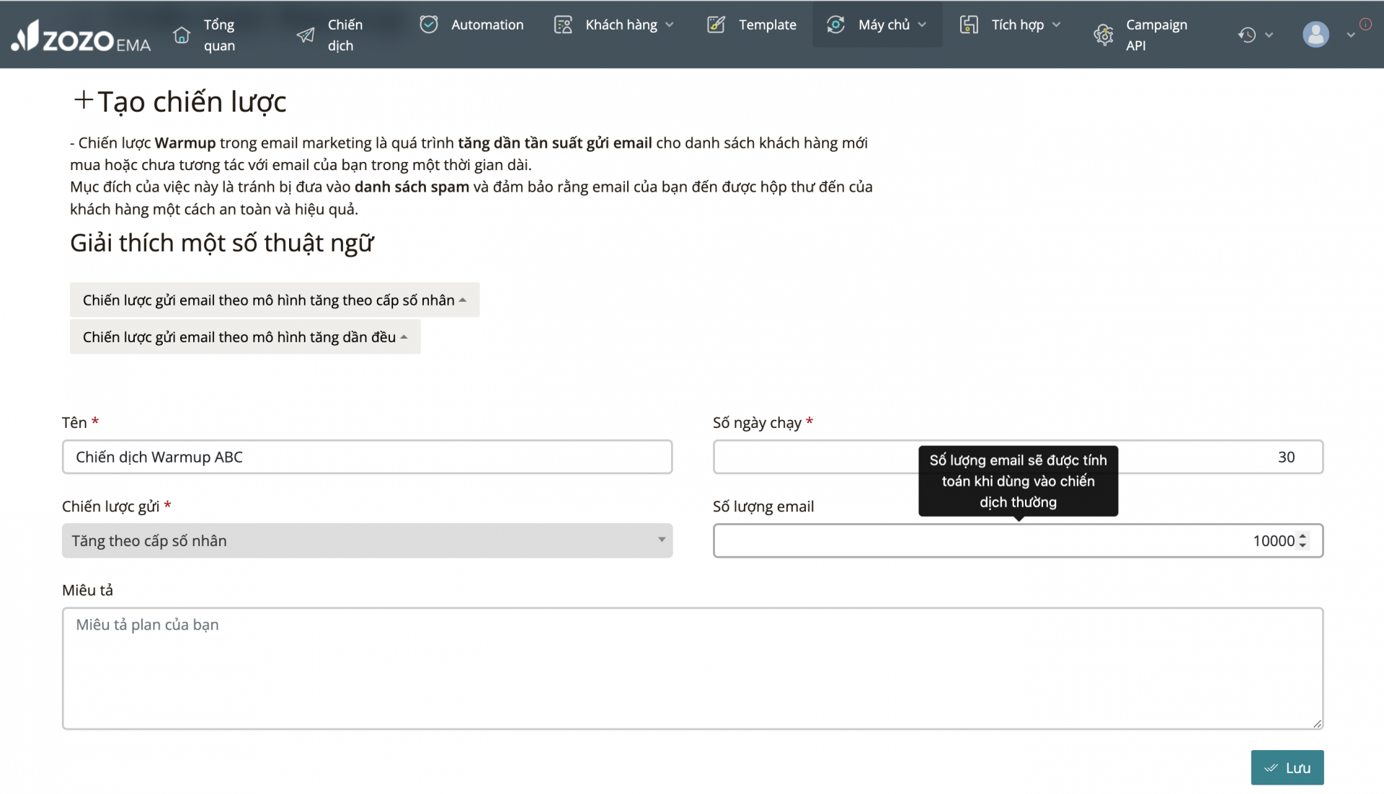Click the Campaign API gear icon

[1104, 35]
